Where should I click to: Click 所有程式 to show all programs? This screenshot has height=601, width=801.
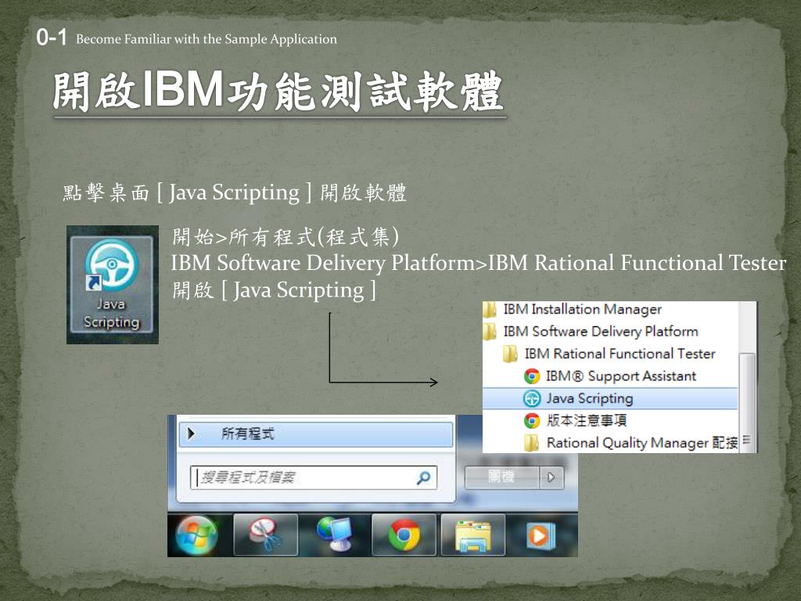click(x=316, y=434)
